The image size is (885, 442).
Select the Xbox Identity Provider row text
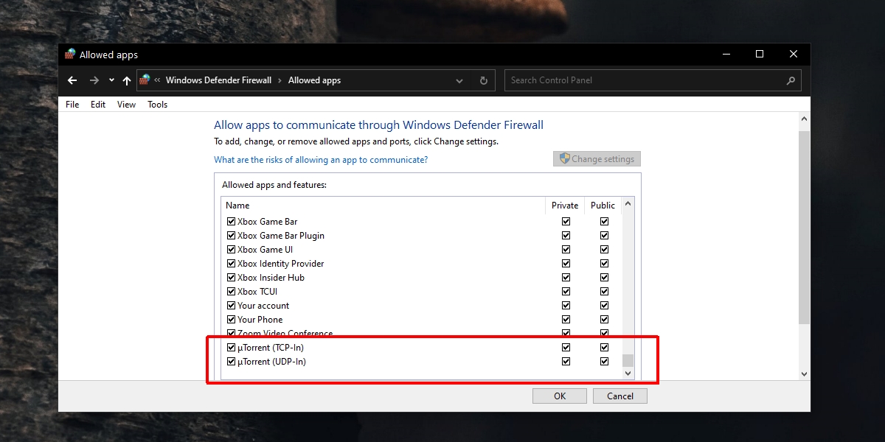280,264
